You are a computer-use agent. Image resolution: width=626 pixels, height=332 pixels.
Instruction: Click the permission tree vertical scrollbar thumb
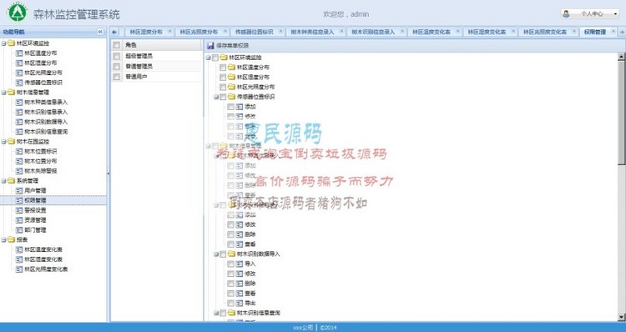[621, 113]
